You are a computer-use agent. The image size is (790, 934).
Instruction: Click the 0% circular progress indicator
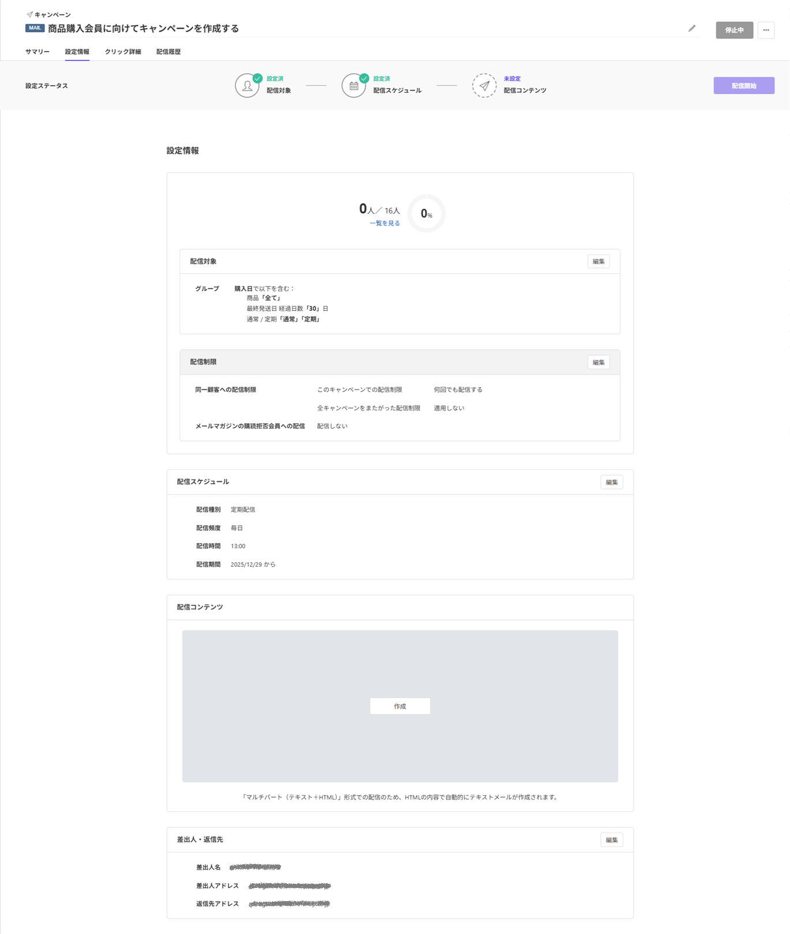coord(426,214)
